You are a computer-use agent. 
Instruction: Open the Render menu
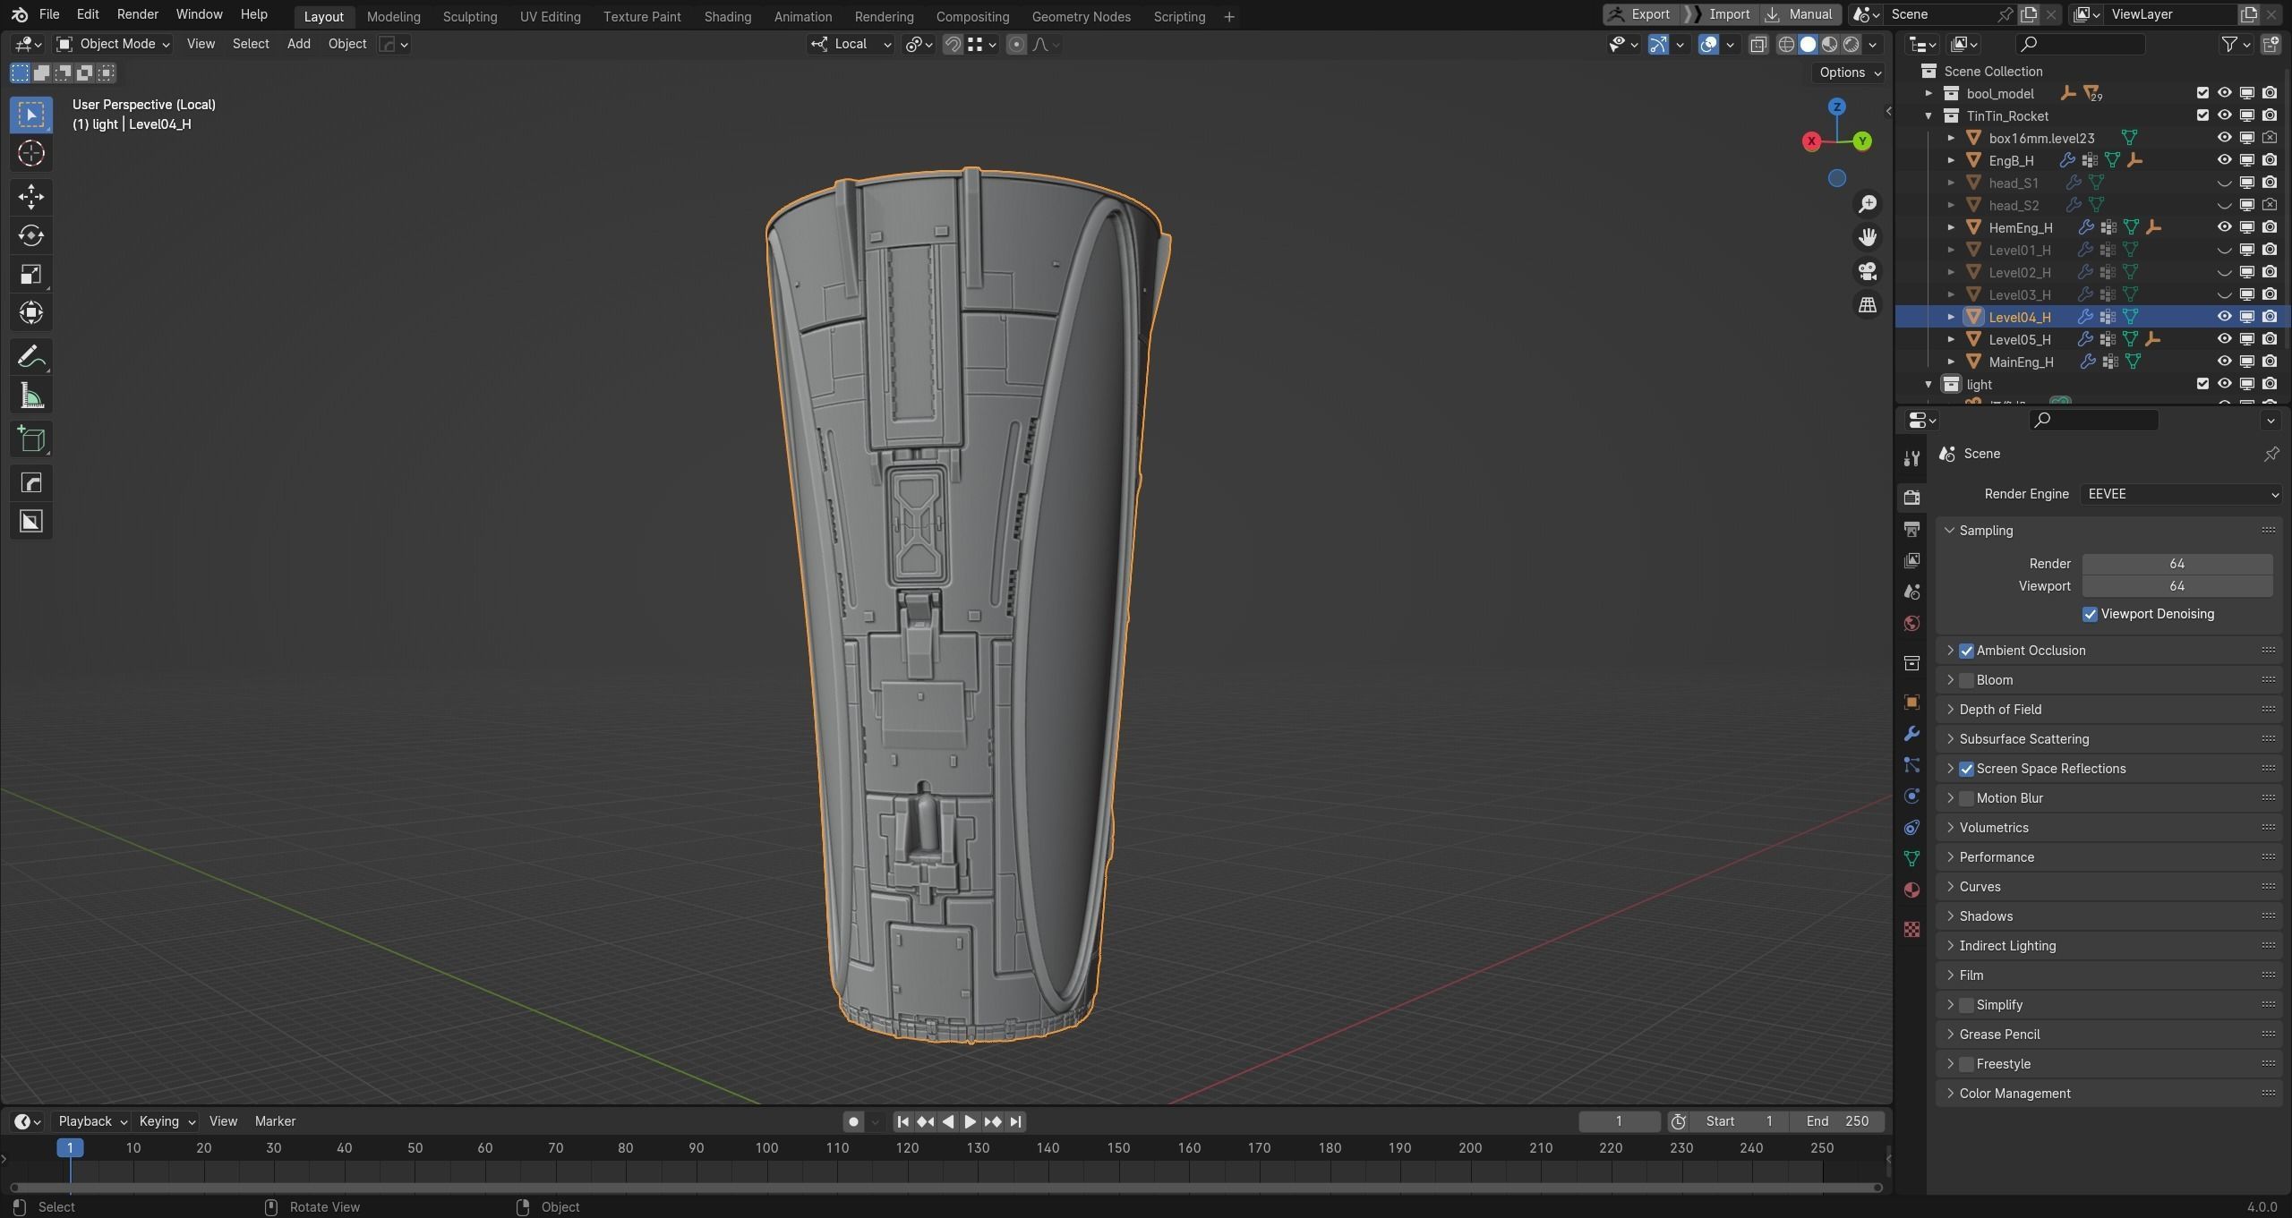137,14
